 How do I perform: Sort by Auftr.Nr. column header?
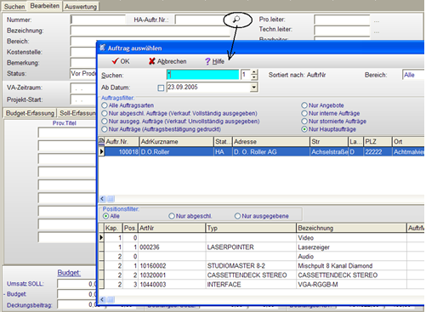tap(122, 141)
